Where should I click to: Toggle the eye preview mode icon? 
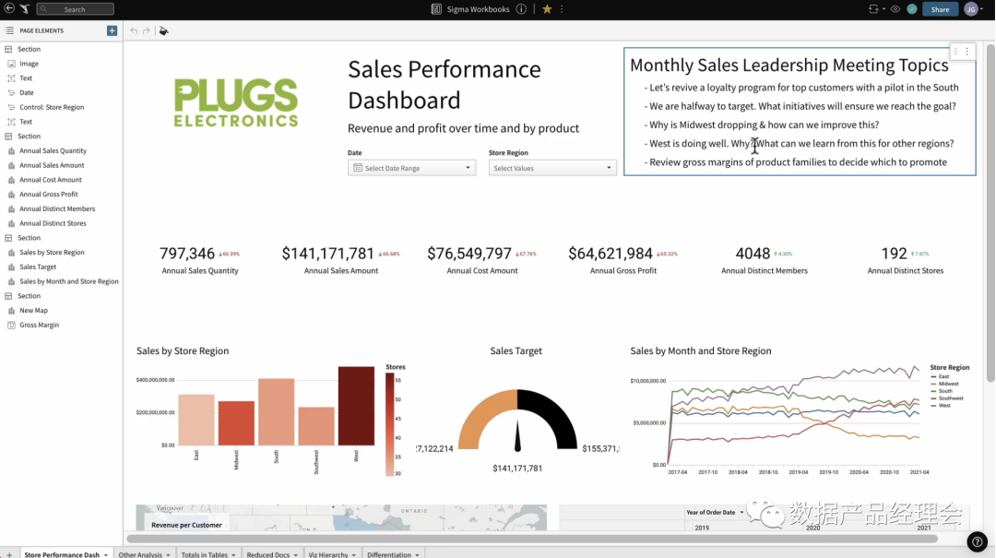pos(895,9)
